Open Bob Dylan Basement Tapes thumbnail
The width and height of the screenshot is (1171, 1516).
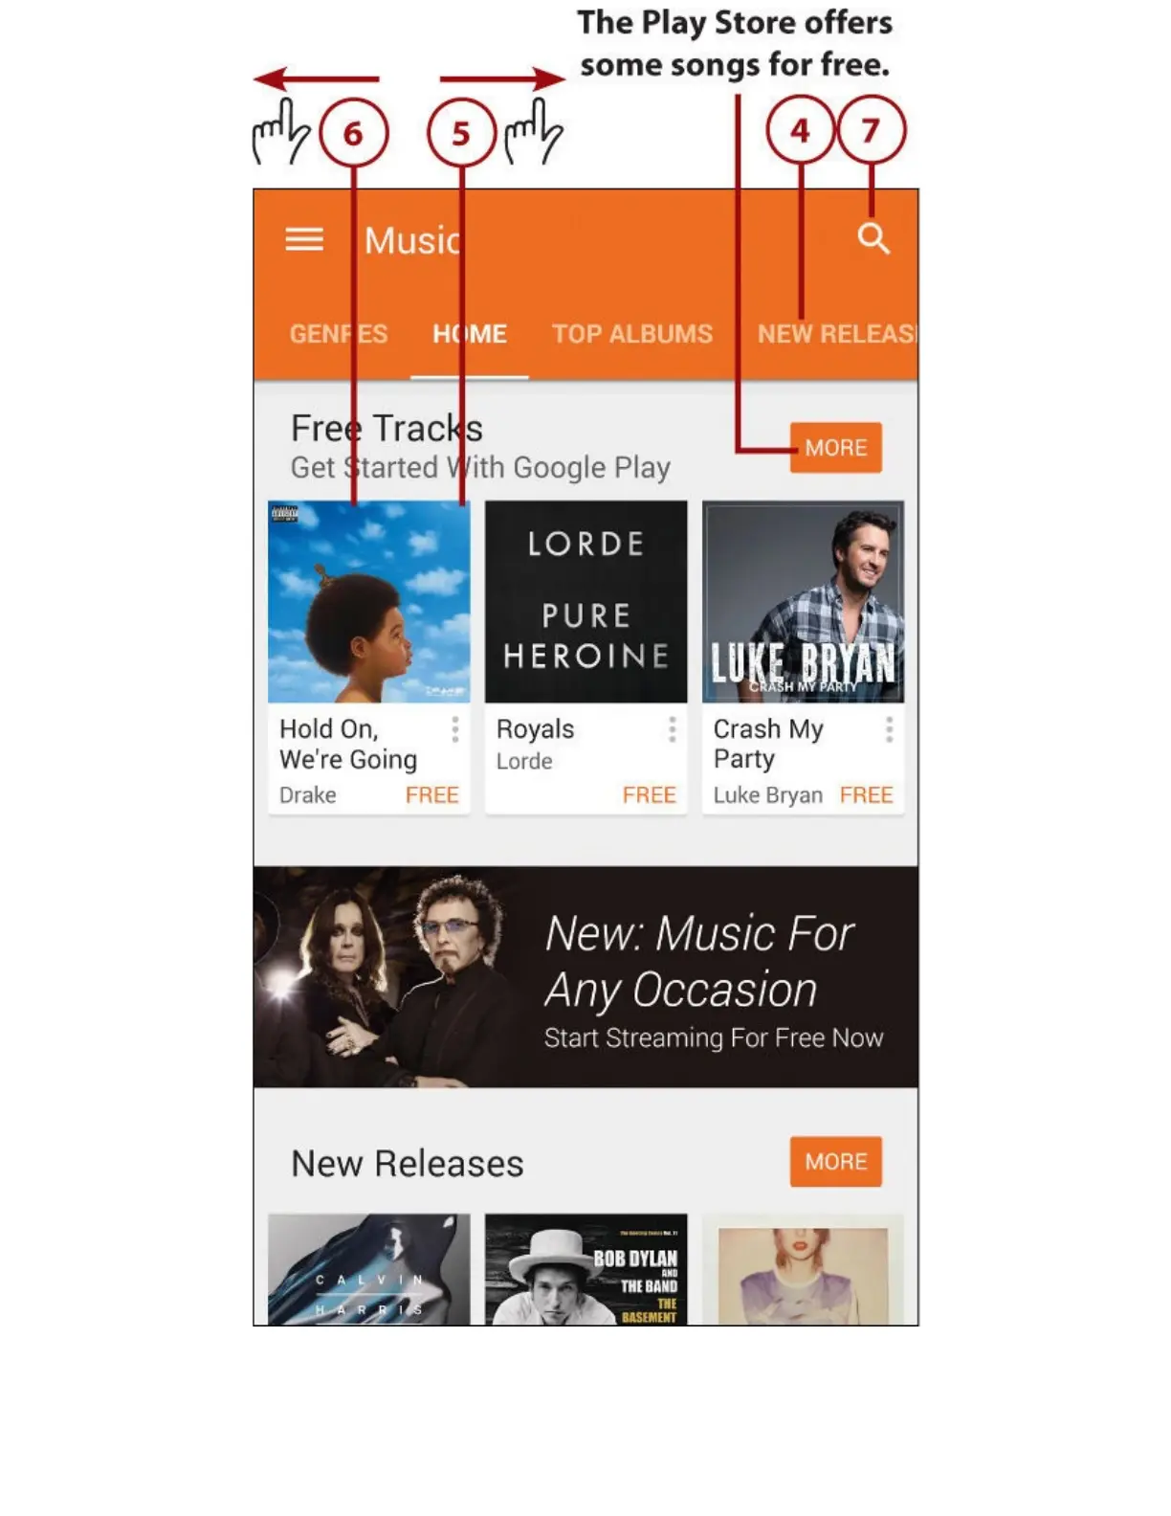(586, 1270)
